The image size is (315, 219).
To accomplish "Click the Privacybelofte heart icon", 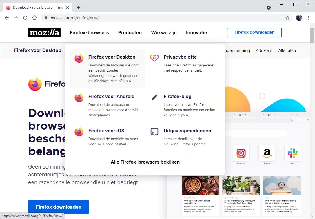I will (154, 58).
